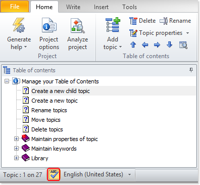Screen dimensions: 200x185
Task: Run Analyze project
Action: click(78, 34)
